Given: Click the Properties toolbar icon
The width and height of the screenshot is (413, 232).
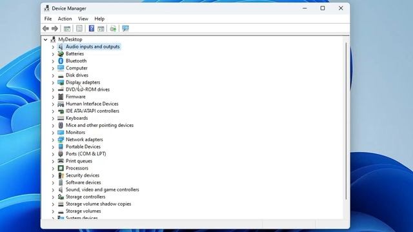Looking at the screenshot, I should [79, 28].
